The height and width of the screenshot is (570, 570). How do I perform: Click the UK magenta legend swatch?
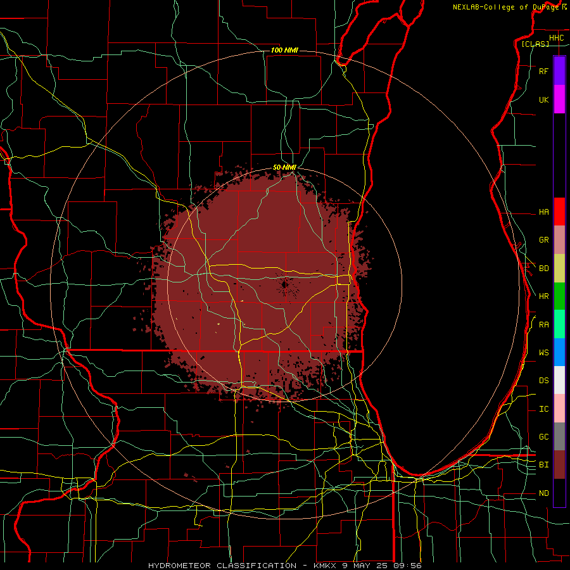tap(559, 99)
